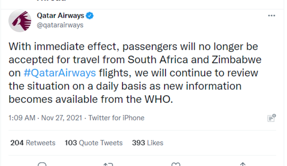Follow the #QatarAirways hashtag link
The width and height of the screenshot is (287, 166).
click(60, 73)
